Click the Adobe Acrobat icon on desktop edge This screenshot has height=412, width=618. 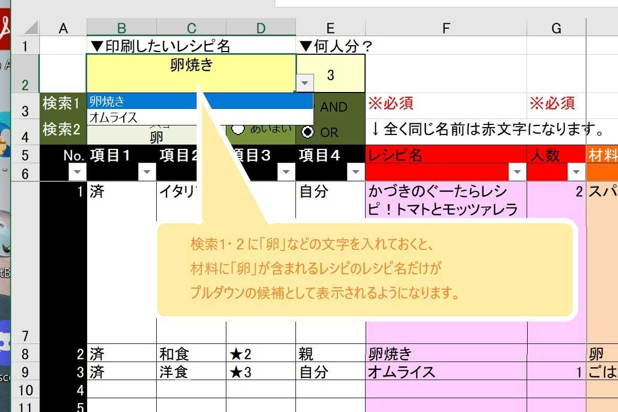tap(5, 28)
